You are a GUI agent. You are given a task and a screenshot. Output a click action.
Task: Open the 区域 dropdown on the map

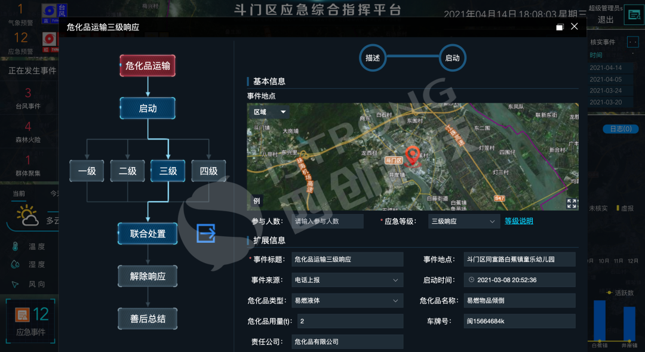pos(268,112)
